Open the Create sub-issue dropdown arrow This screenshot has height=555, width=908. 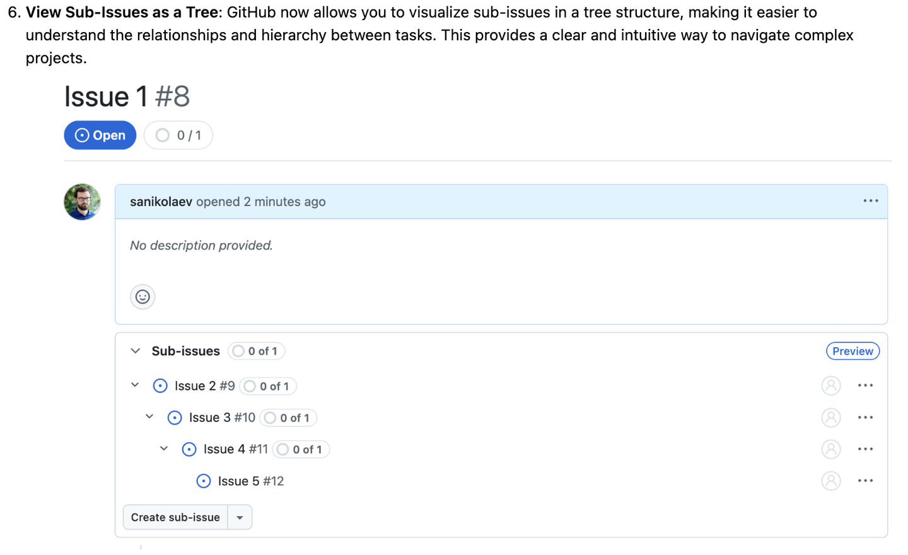pos(240,518)
